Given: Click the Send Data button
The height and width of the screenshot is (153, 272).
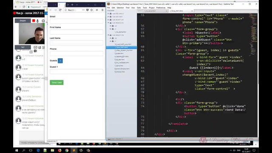Looking at the screenshot, I should 57,82.
